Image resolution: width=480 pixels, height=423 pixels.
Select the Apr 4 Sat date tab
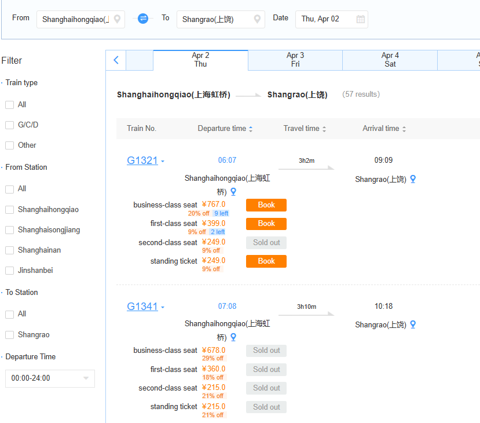pyautogui.click(x=389, y=60)
